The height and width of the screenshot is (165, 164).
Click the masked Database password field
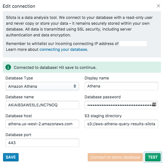click(x=121, y=105)
